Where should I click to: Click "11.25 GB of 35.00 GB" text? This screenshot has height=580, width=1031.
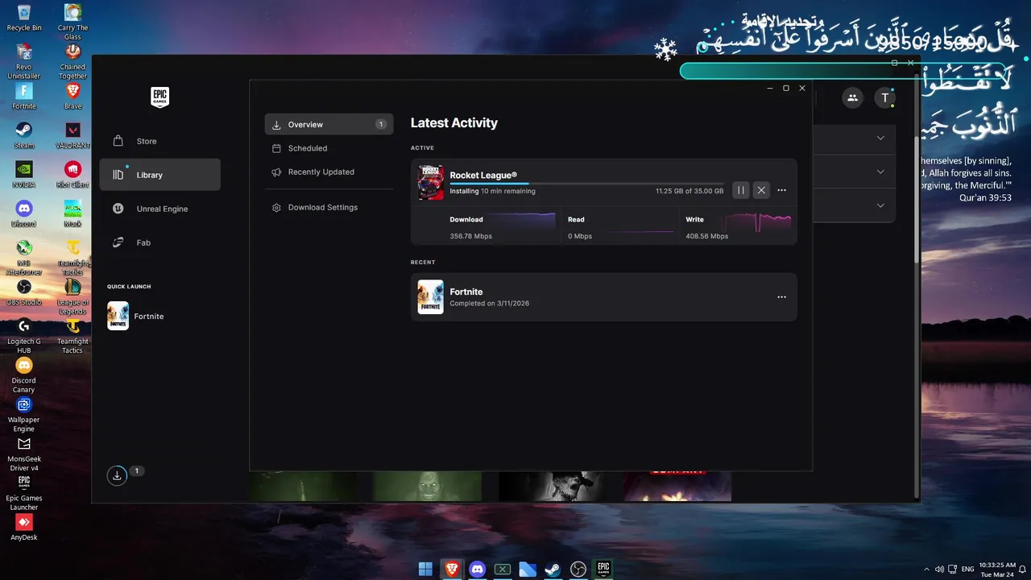tap(689, 191)
